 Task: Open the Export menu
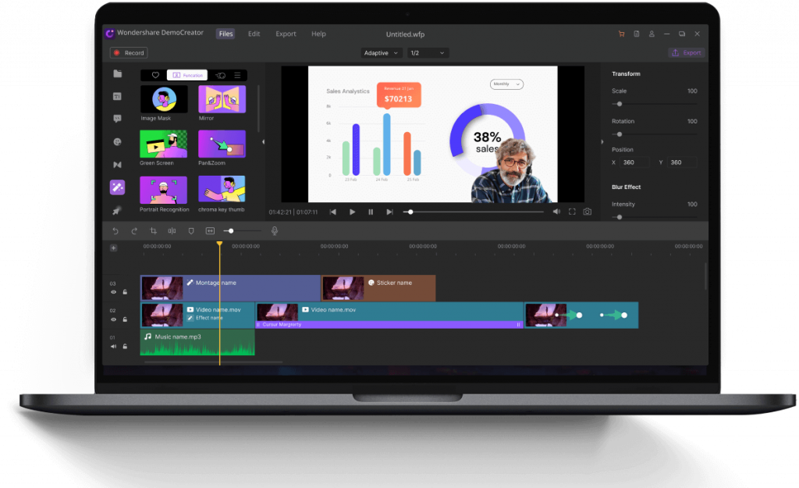coord(286,34)
